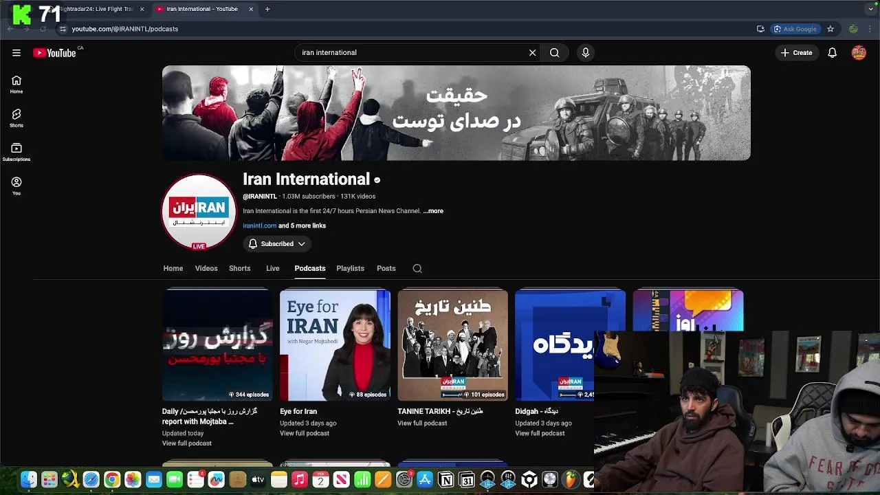Click the Ask Google button
880x495 pixels.
click(795, 29)
